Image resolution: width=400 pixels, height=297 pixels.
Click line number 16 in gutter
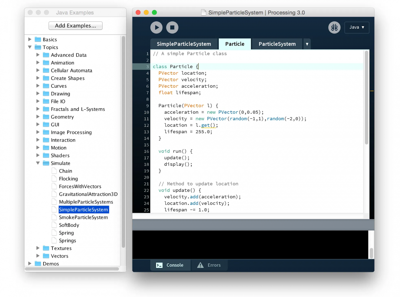[146, 151]
